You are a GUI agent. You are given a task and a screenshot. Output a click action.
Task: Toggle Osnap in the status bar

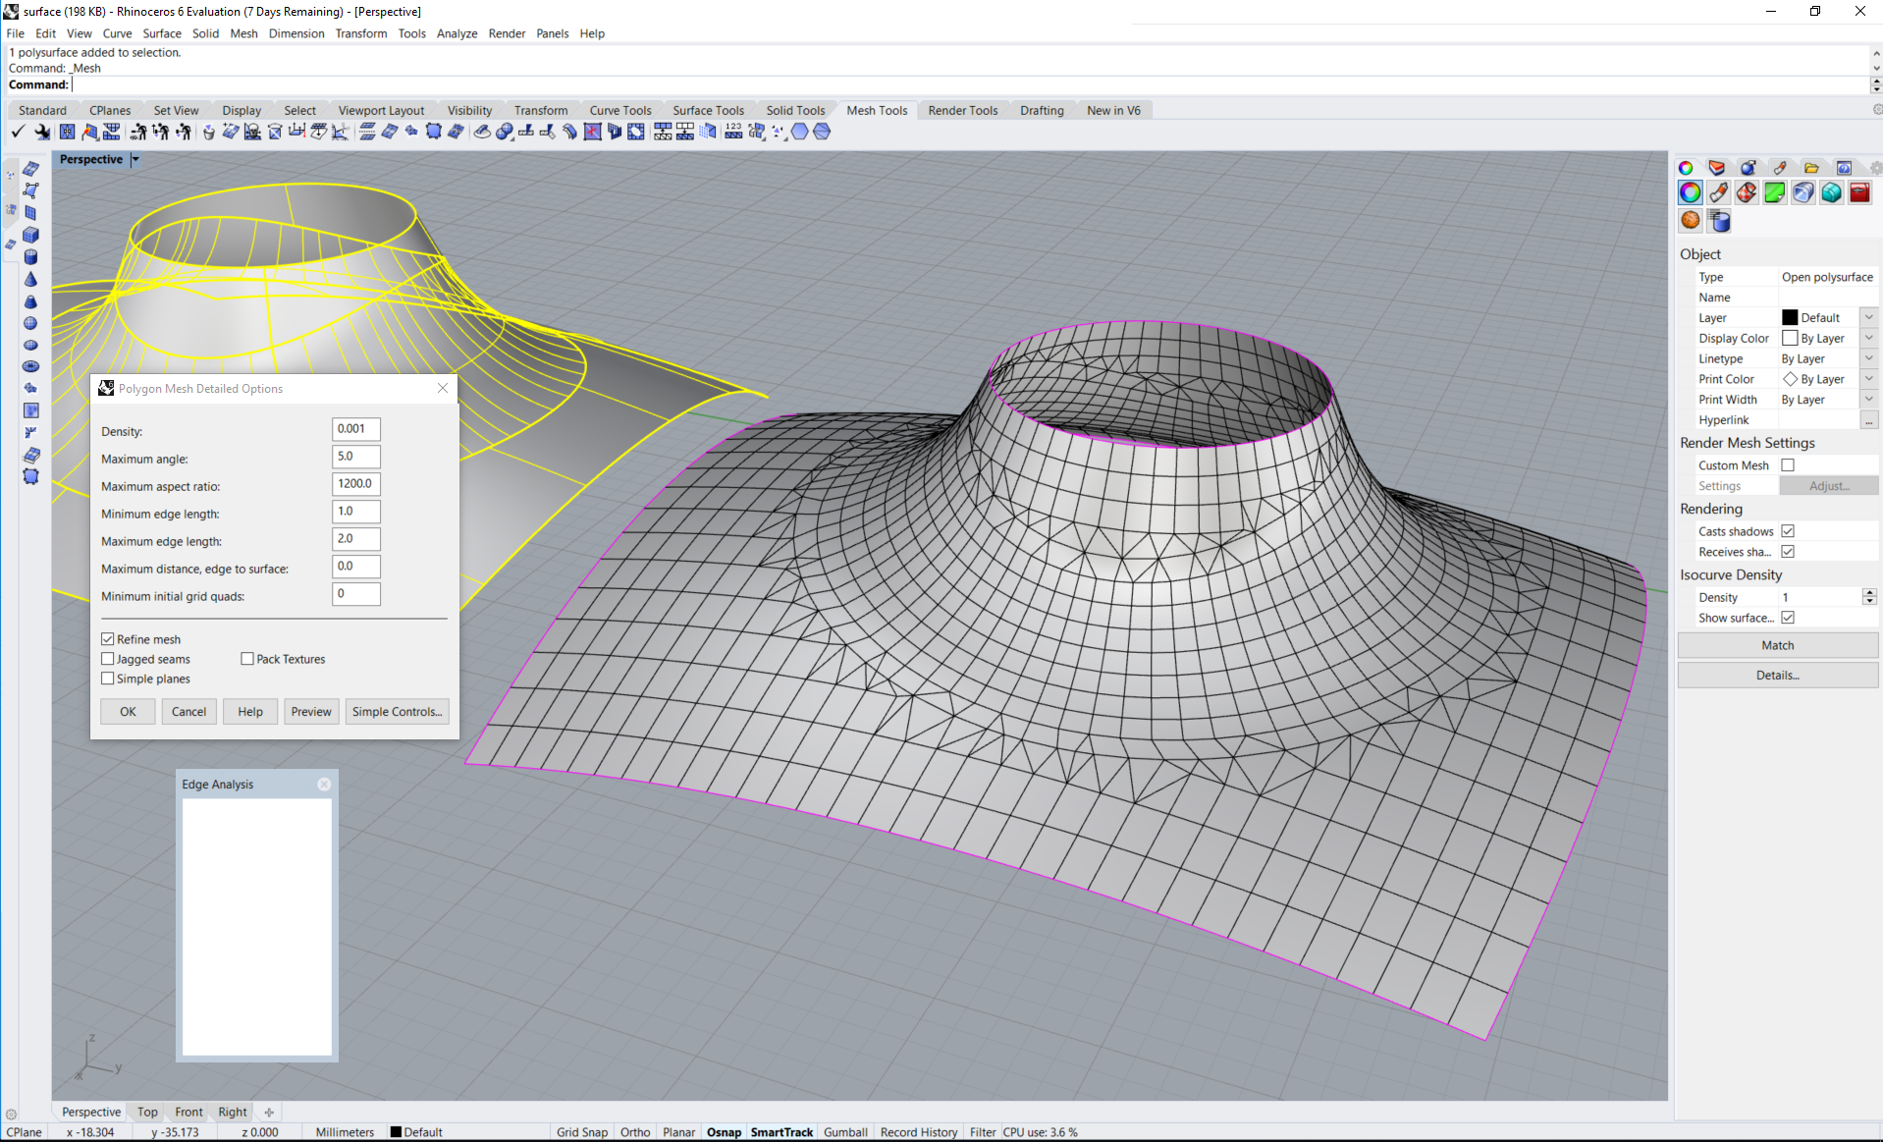pos(724,1132)
